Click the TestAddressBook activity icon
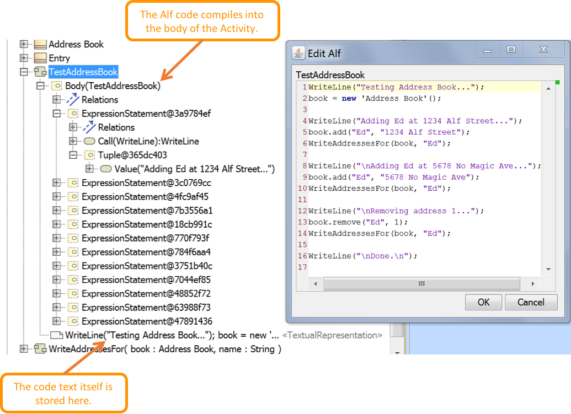 tap(40, 72)
